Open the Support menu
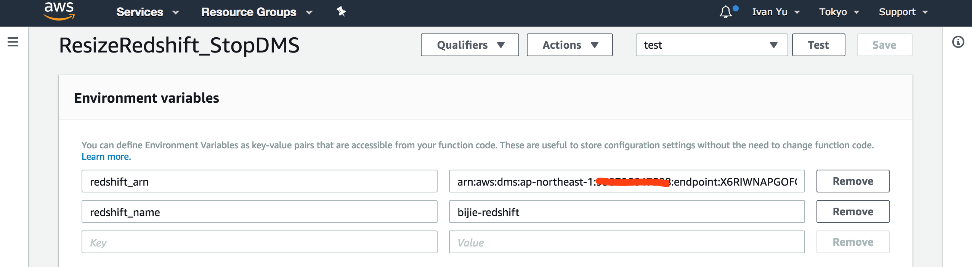 903,12
